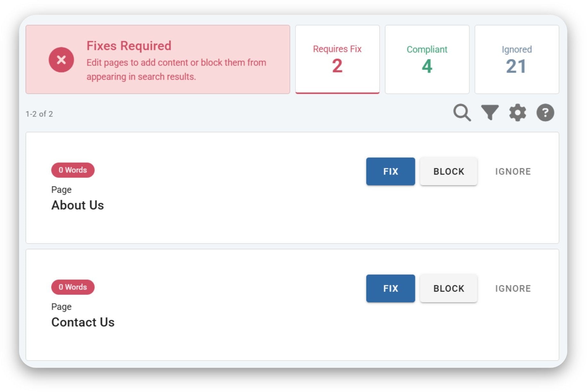588x392 pixels.
Task: Click the 0 Words badge on Contact Us
Action: coord(73,287)
